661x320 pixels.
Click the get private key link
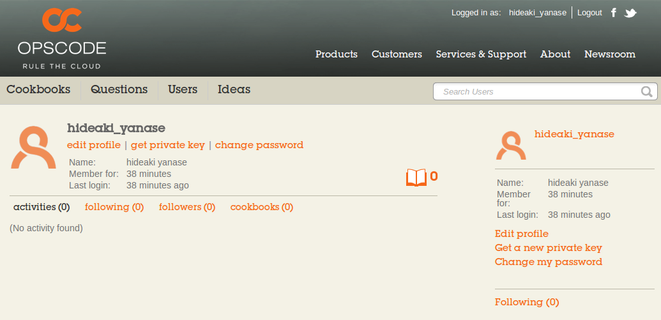(x=168, y=145)
